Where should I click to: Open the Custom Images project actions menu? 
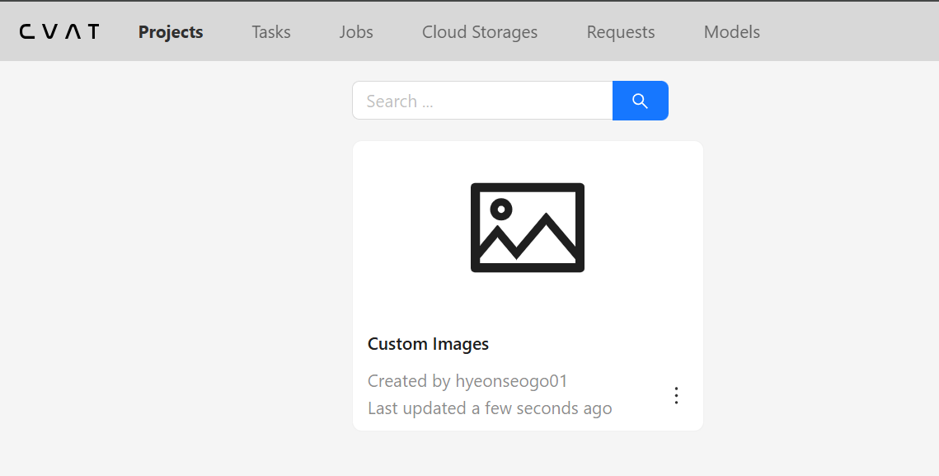(x=676, y=395)
